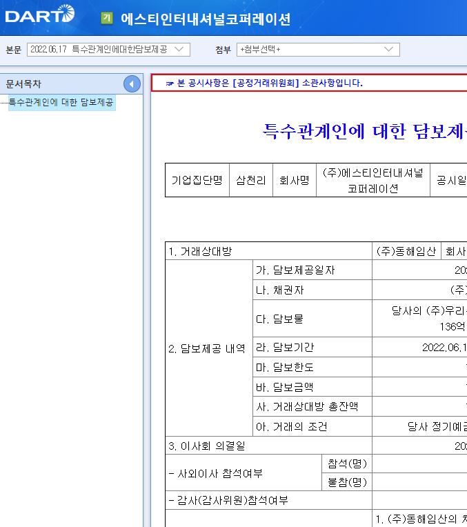Open the 본문 document dropdown
Viewport: 467px width, 527px height.
click(108, 50)
